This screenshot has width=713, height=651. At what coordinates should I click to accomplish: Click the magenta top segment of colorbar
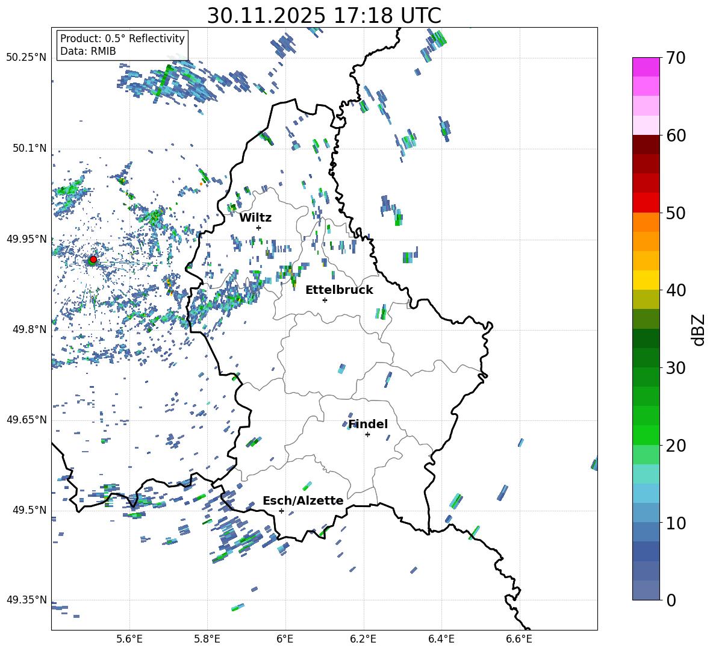pyautogui.click(x=646, y=67)
